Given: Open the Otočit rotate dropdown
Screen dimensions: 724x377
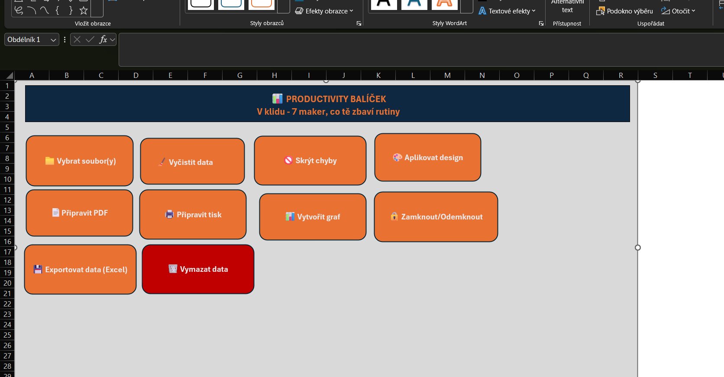Looking at the screenshot, I should coord(678,11).
